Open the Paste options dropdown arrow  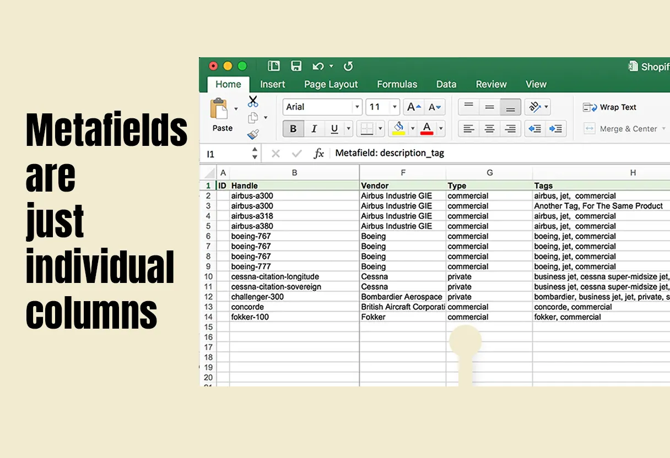point(236,109)
